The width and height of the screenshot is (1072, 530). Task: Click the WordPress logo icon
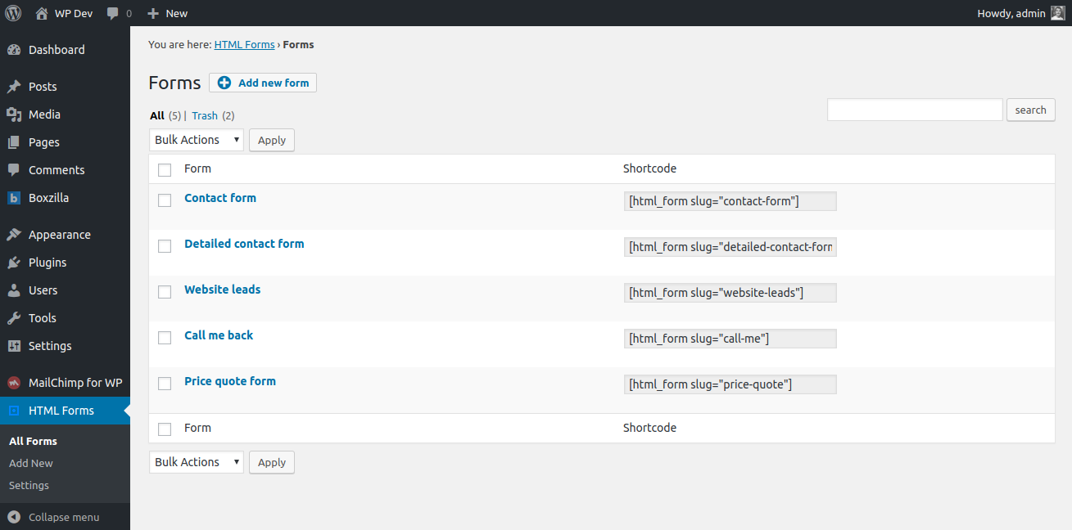pyautogui.click(x=13, y=13)
